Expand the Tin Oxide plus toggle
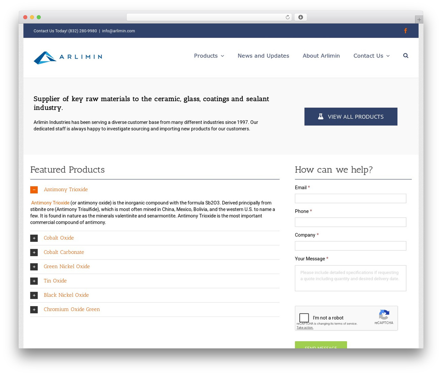Viewport: 442px width, 375px height. click(x=34, y=281)
